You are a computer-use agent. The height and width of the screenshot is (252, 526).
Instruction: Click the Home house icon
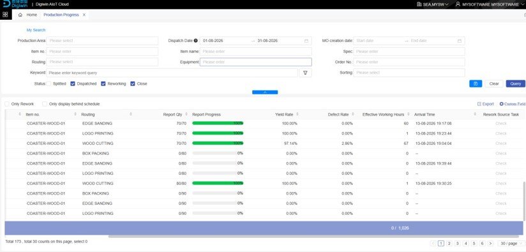coord(20,15)
